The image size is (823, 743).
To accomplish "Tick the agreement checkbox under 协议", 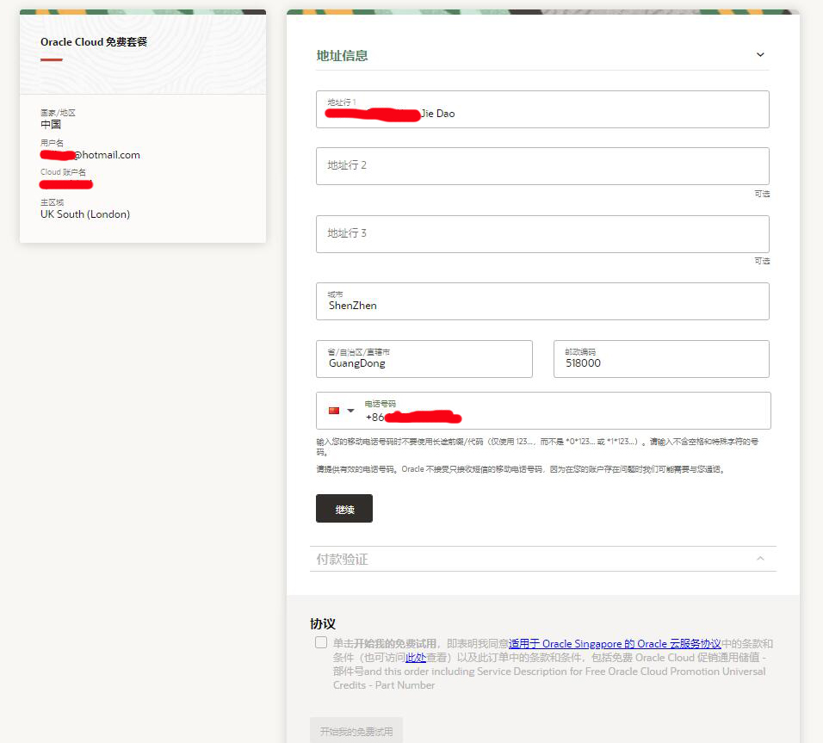I will (x=321, y=643).
